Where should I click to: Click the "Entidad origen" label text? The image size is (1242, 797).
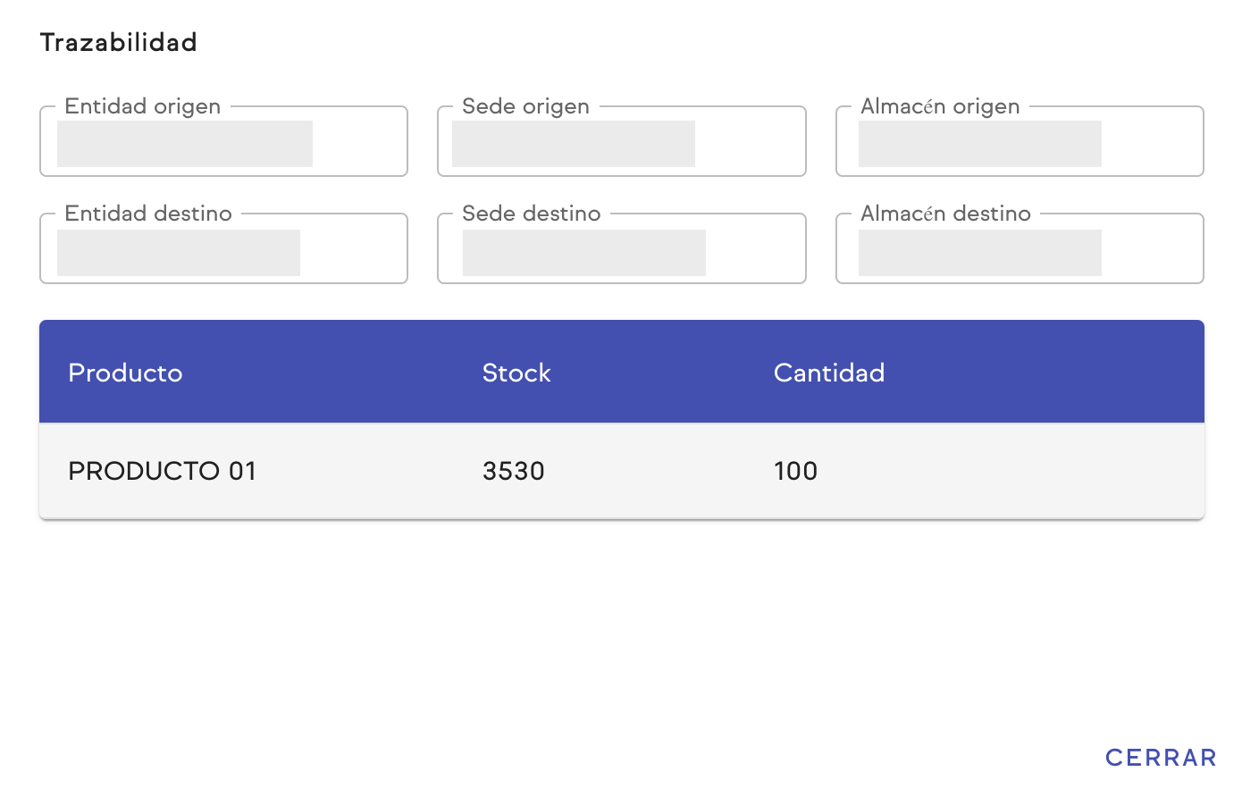click(x=143, y=106)
